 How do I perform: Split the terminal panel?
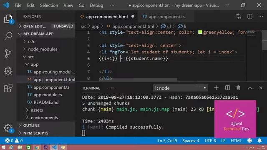click(227, 88)
